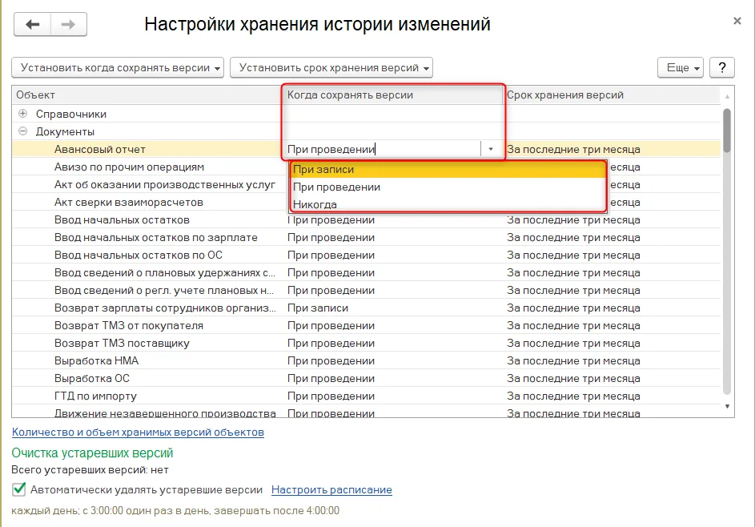Select 'Ввод сведений о плановых удержаниях' row

[x=367, y=272]
